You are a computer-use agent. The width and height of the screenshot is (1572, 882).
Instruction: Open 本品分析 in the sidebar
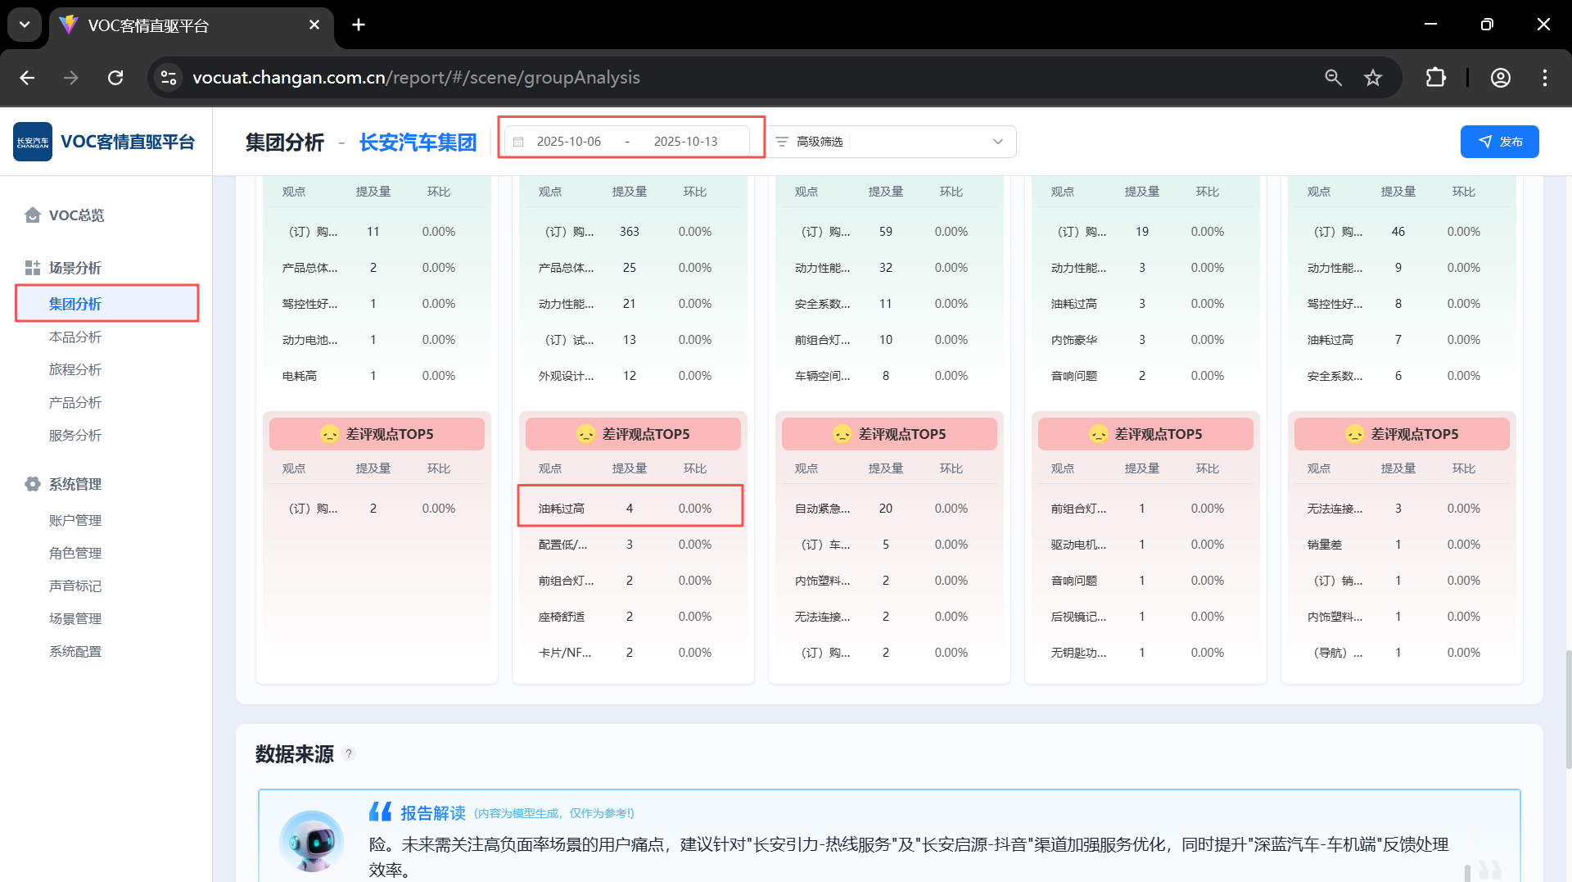(75, 337)
